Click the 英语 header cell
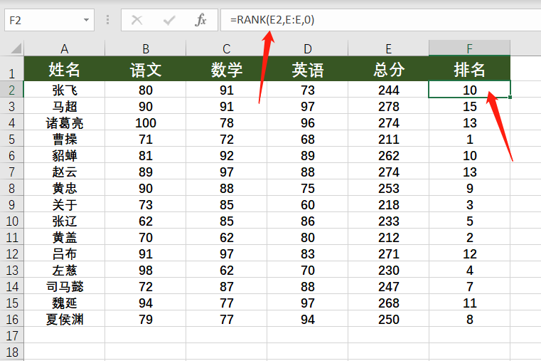This screenshot has width=541, height=361. tap(307, 69)
